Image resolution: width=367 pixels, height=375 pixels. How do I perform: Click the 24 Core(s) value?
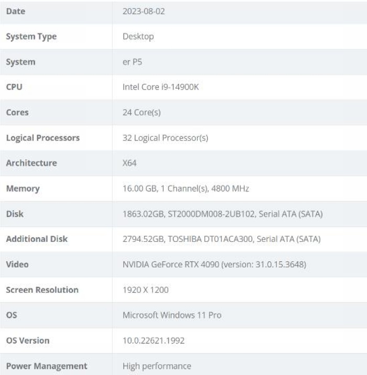[x=142, y=112]
